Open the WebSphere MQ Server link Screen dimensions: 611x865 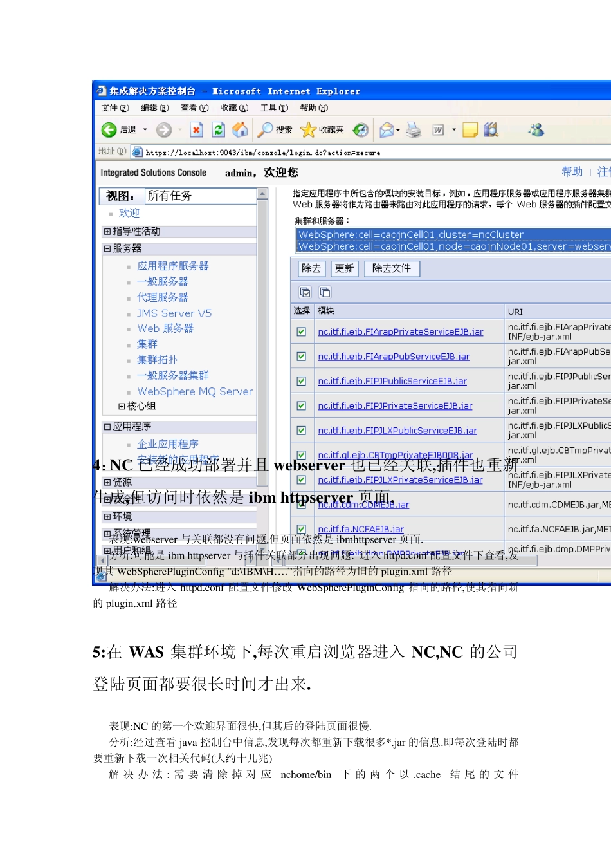(x=195, y=391)
